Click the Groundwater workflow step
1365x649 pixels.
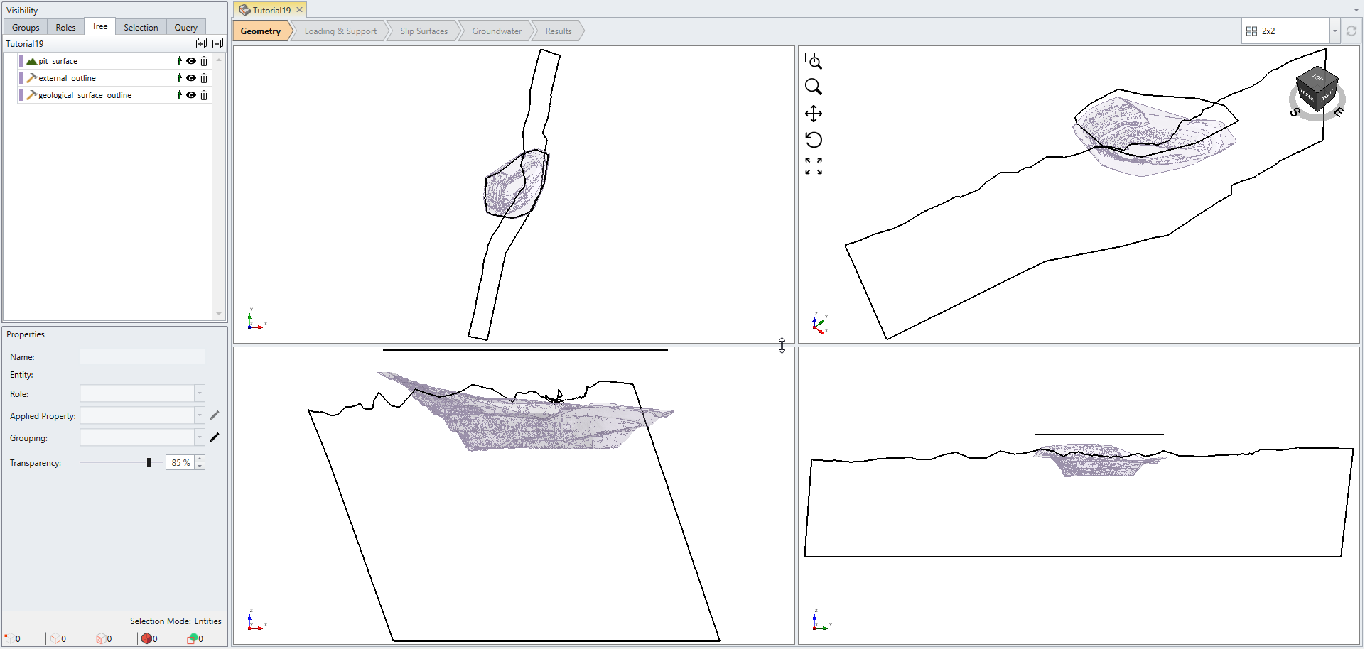point(497,31)
